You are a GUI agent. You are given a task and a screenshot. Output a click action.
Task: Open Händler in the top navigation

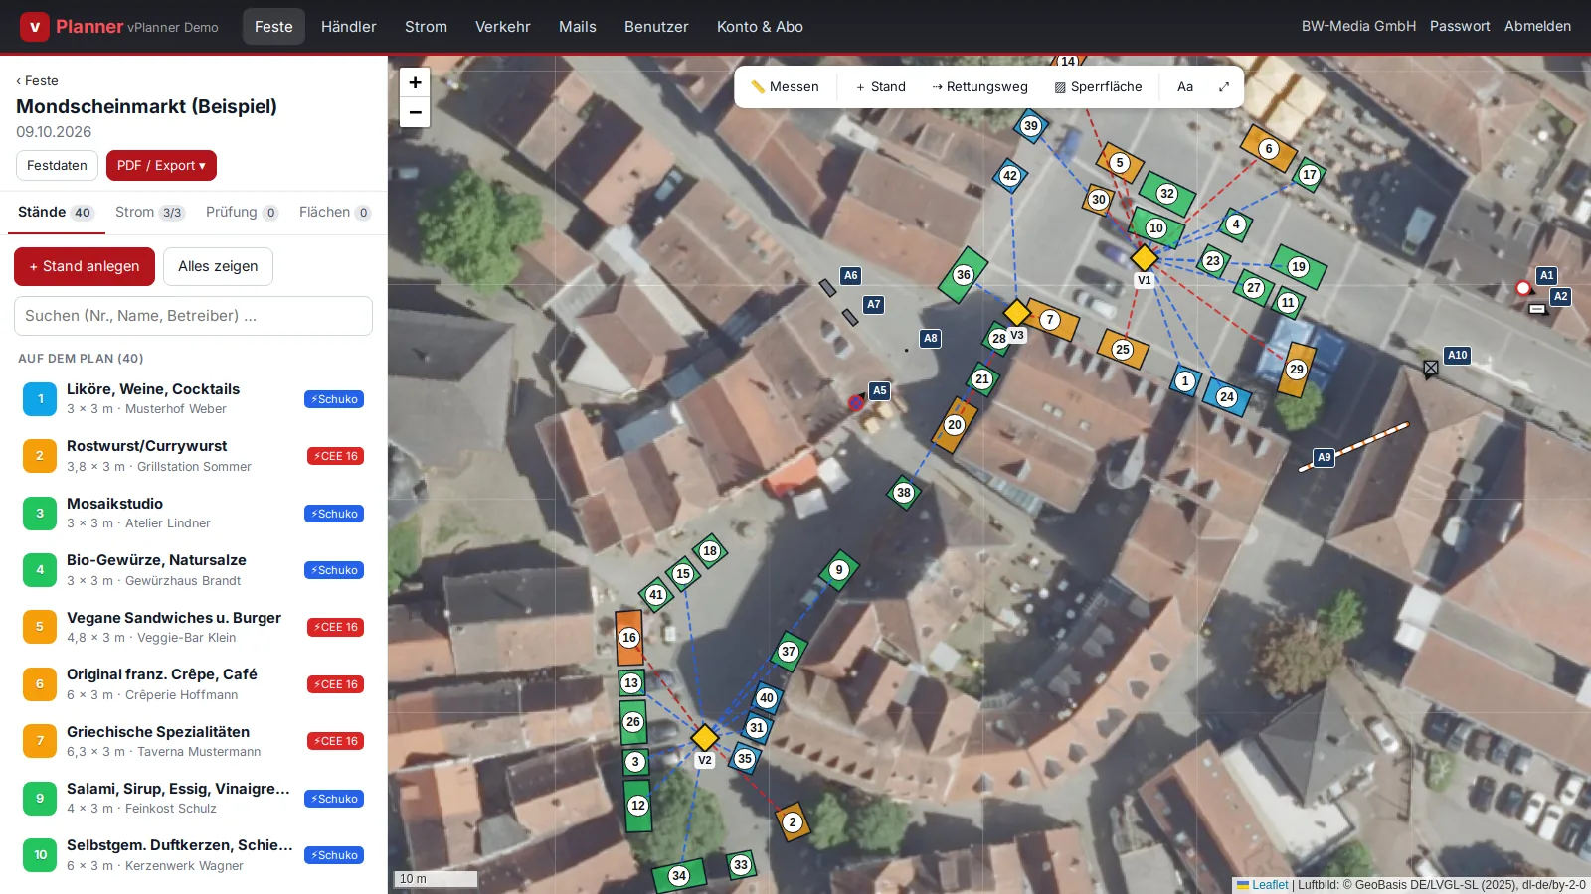click(x=349, y=27)
